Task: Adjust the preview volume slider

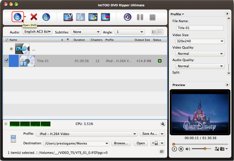Action: click(x=202, y=149)
